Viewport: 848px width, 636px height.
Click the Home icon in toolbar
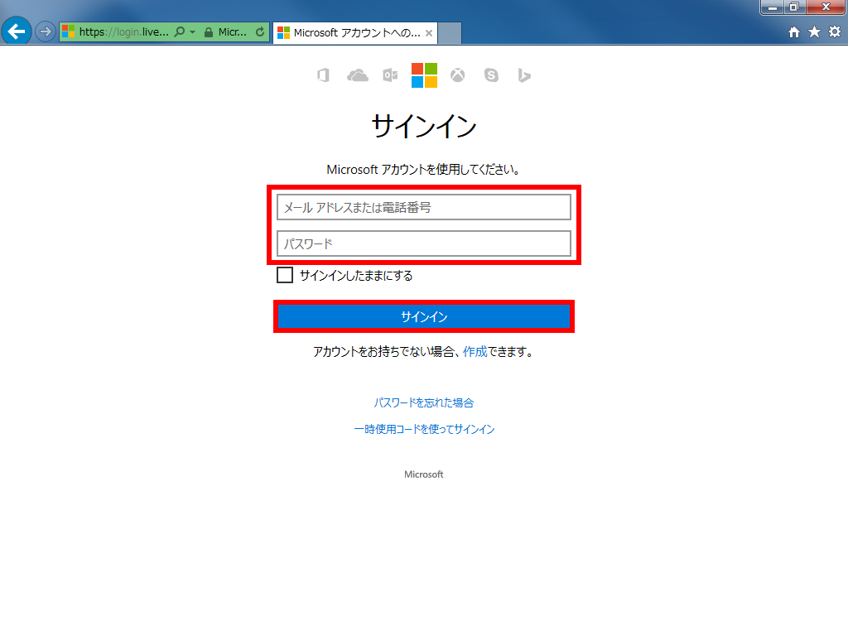coord(794,32)
